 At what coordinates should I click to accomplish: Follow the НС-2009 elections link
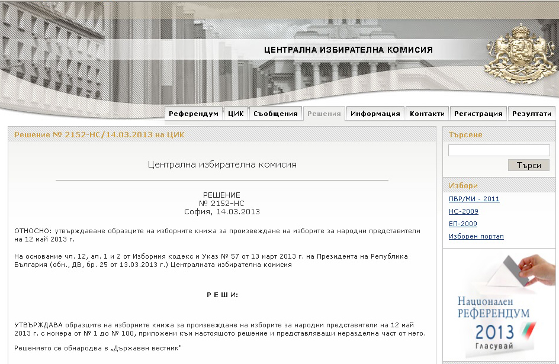pos(463,211)
